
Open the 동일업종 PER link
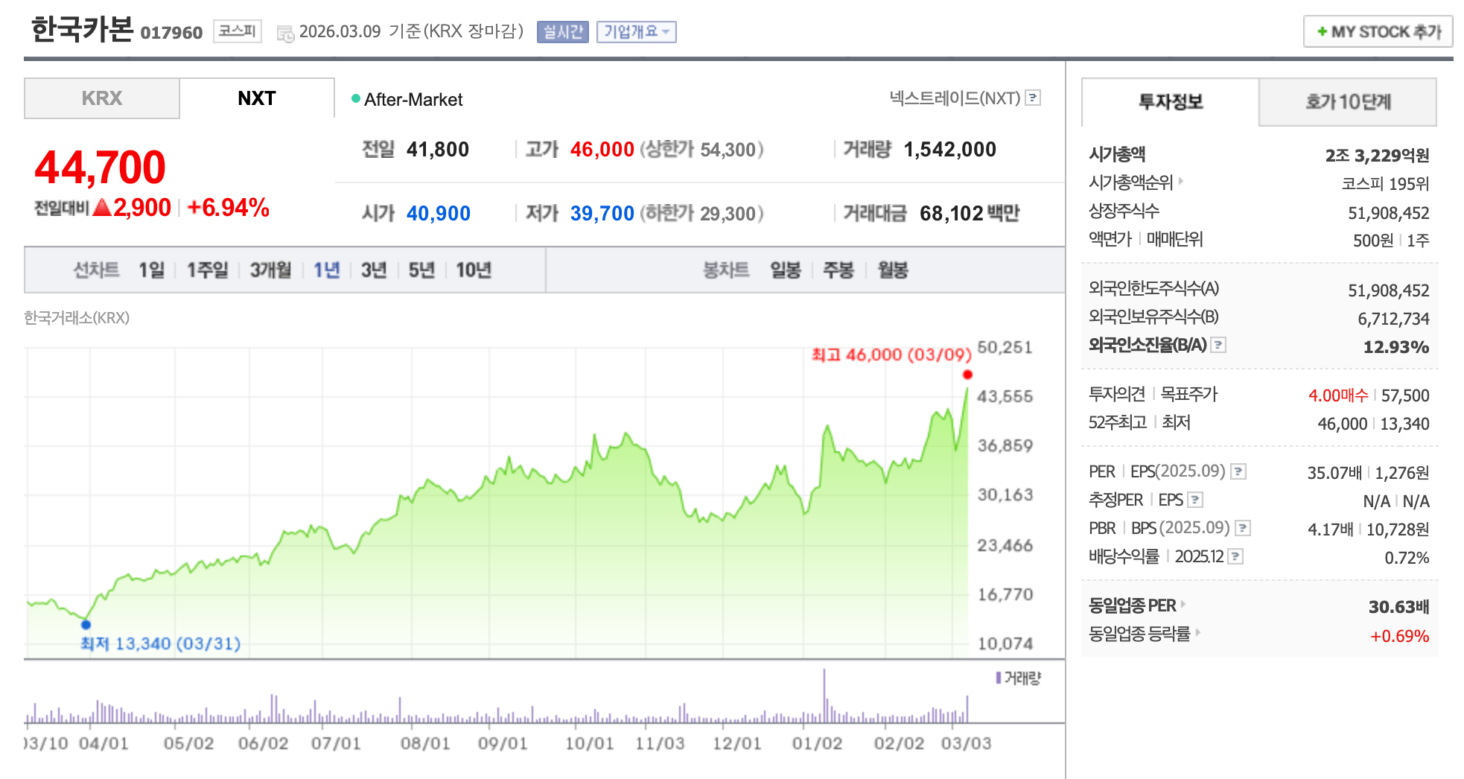tap(1133, 605)
